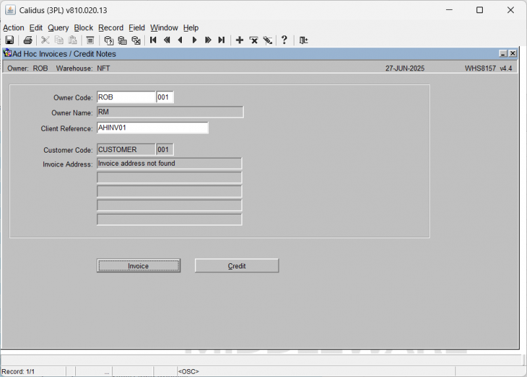Click the <OSC> status bar indicator
527x377 pixels.
coord(188,372)
